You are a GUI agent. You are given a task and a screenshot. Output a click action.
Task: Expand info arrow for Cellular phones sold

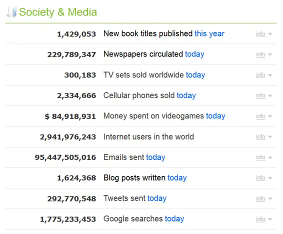tap(270, 95)
